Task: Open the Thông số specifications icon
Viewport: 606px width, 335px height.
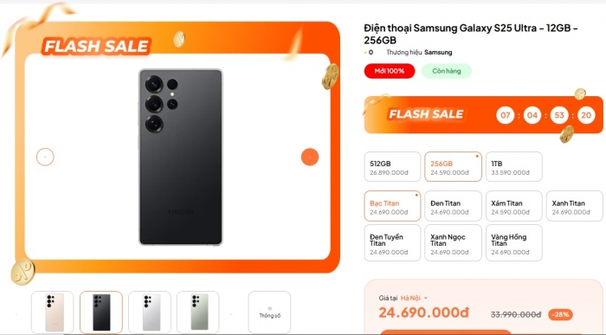Action: 269,312
